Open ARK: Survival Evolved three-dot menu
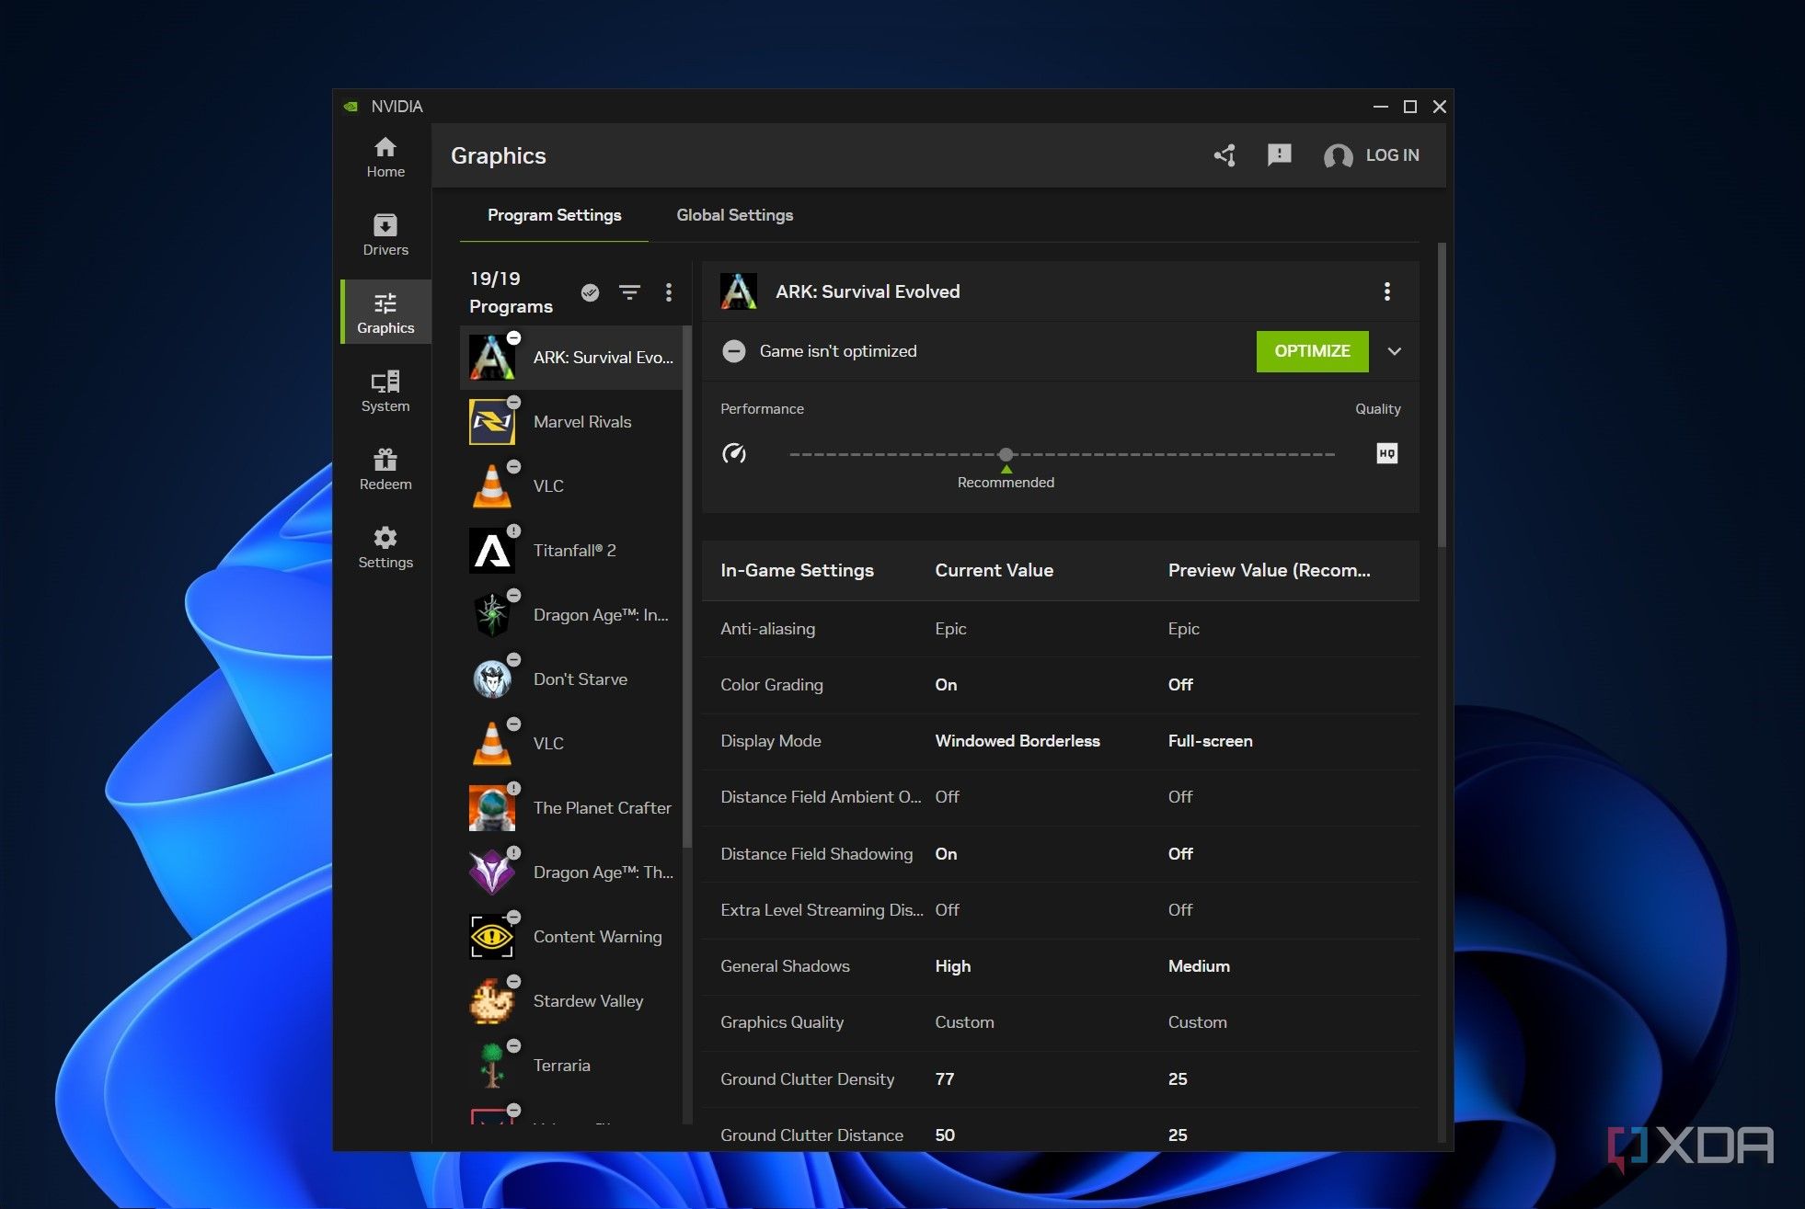Image resolution: width=1805 pixels, height=1209 pixels. coord(1386,291)
